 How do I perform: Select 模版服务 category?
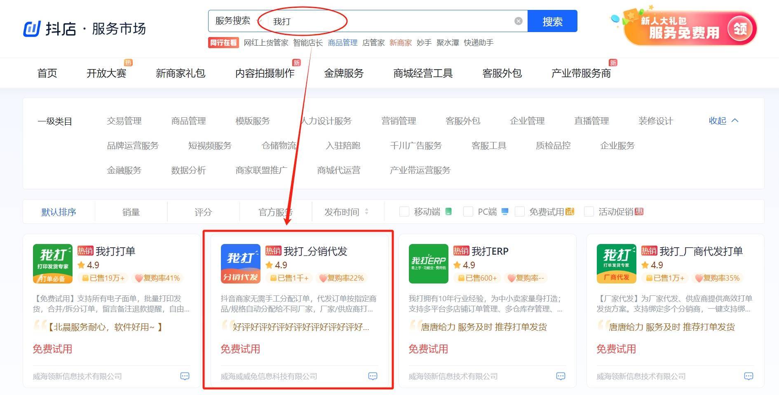[x=253, y=121]
